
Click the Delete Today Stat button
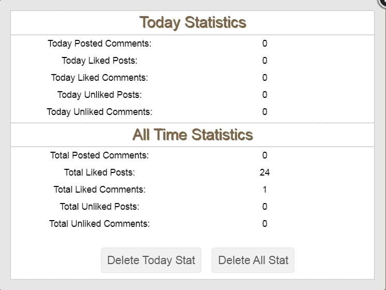151,260
